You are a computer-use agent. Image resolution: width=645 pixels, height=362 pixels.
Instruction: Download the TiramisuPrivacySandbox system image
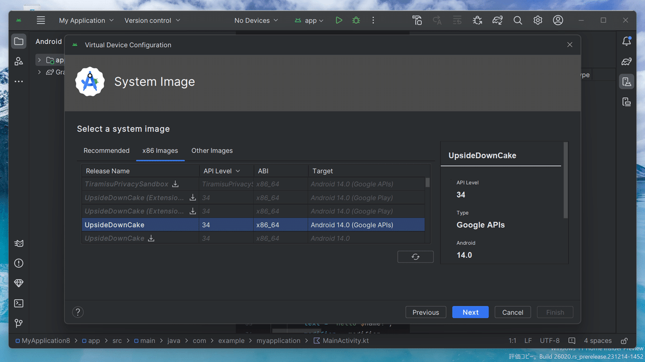[175, 184]
